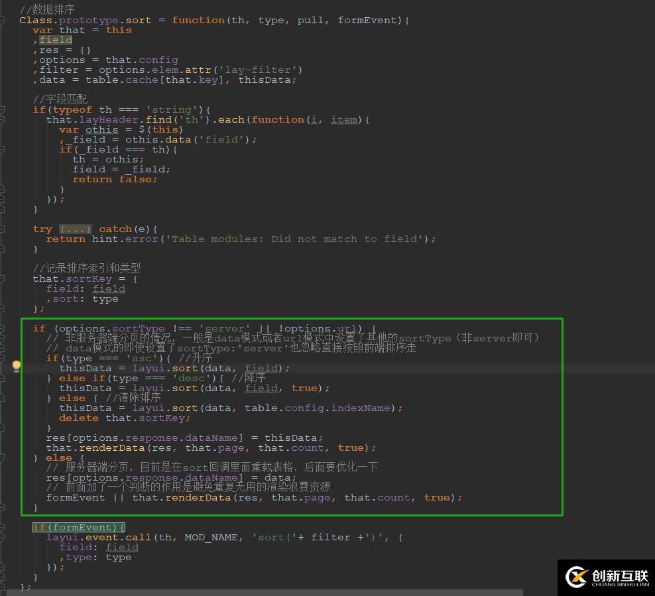The image size is (655, 596).
Task: Click 'res[options.response.dataName] = thisData;' line
Action: tap(185, 438)
